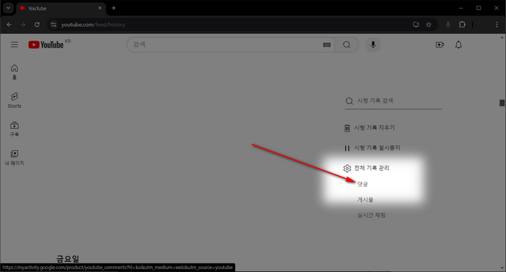The width and height of the screenshot is (506, 272).
Task: Click the install app icon in address bar
Action: [x=416, y=25]
